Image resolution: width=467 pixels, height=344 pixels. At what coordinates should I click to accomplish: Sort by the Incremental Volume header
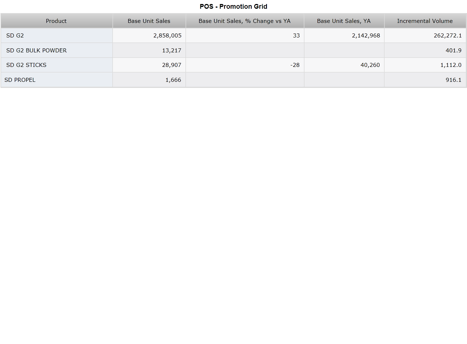[425, 21]
